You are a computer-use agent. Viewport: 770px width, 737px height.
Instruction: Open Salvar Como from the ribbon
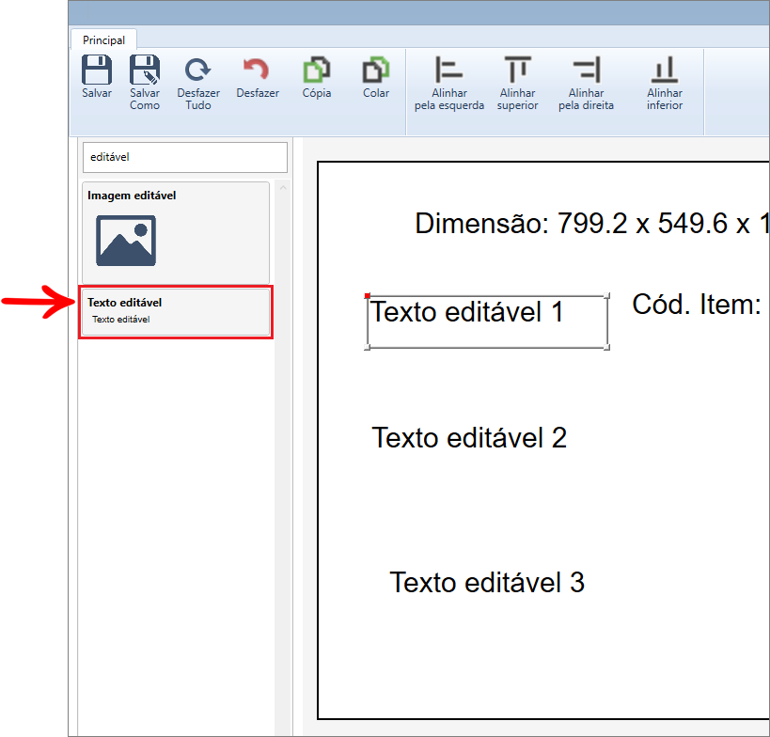click(145, 83)
